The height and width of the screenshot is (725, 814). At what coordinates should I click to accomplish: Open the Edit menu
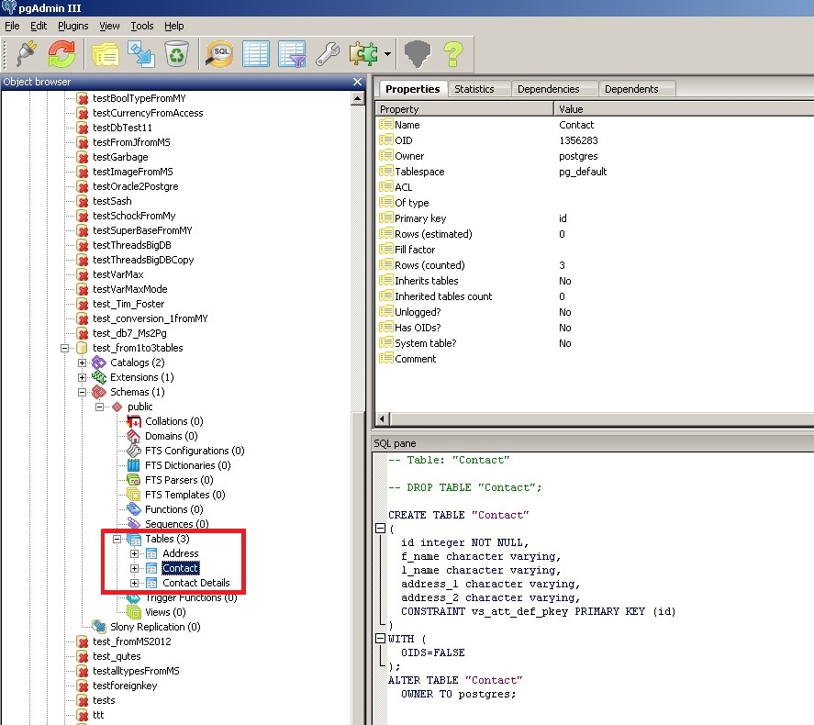click(39, 26)
